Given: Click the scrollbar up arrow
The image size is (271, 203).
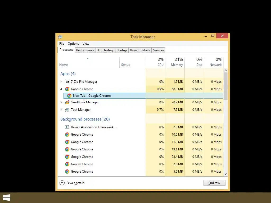Looking at the screenshot, I should [x=225, y=70].
